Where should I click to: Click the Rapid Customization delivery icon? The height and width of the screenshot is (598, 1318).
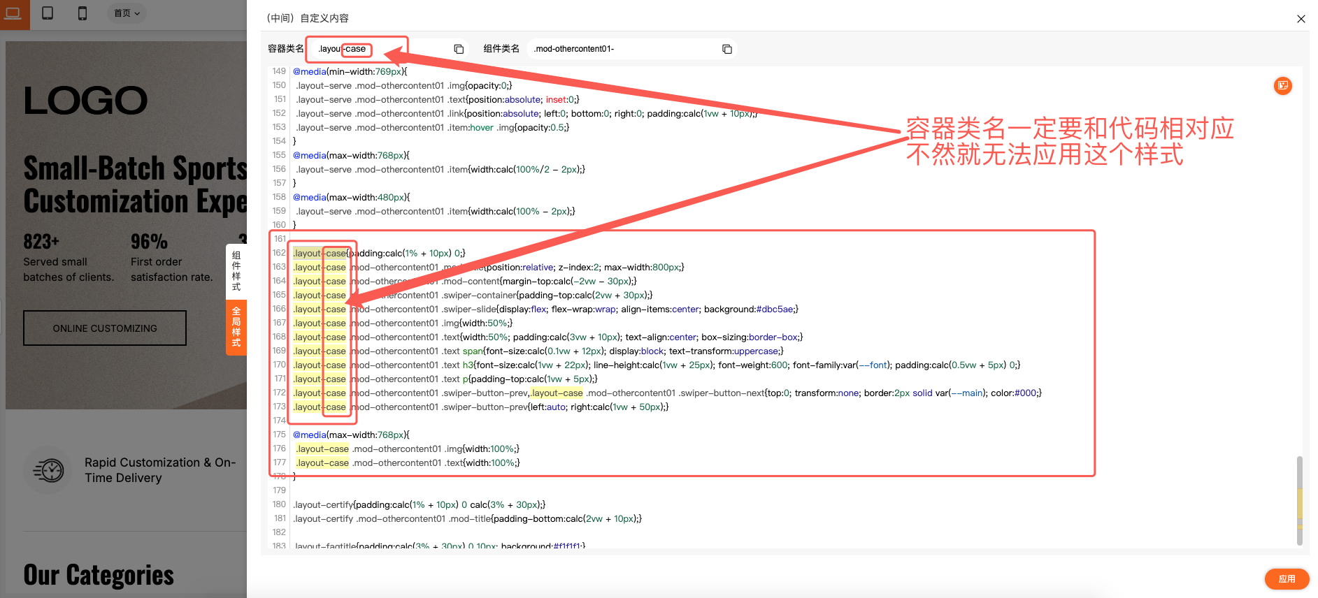(x=48, y=470)
